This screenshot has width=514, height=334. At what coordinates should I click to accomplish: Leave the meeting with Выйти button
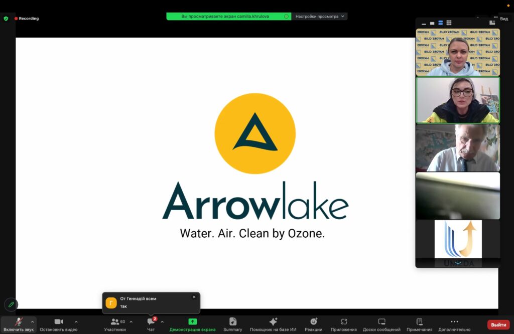(498, 324)
